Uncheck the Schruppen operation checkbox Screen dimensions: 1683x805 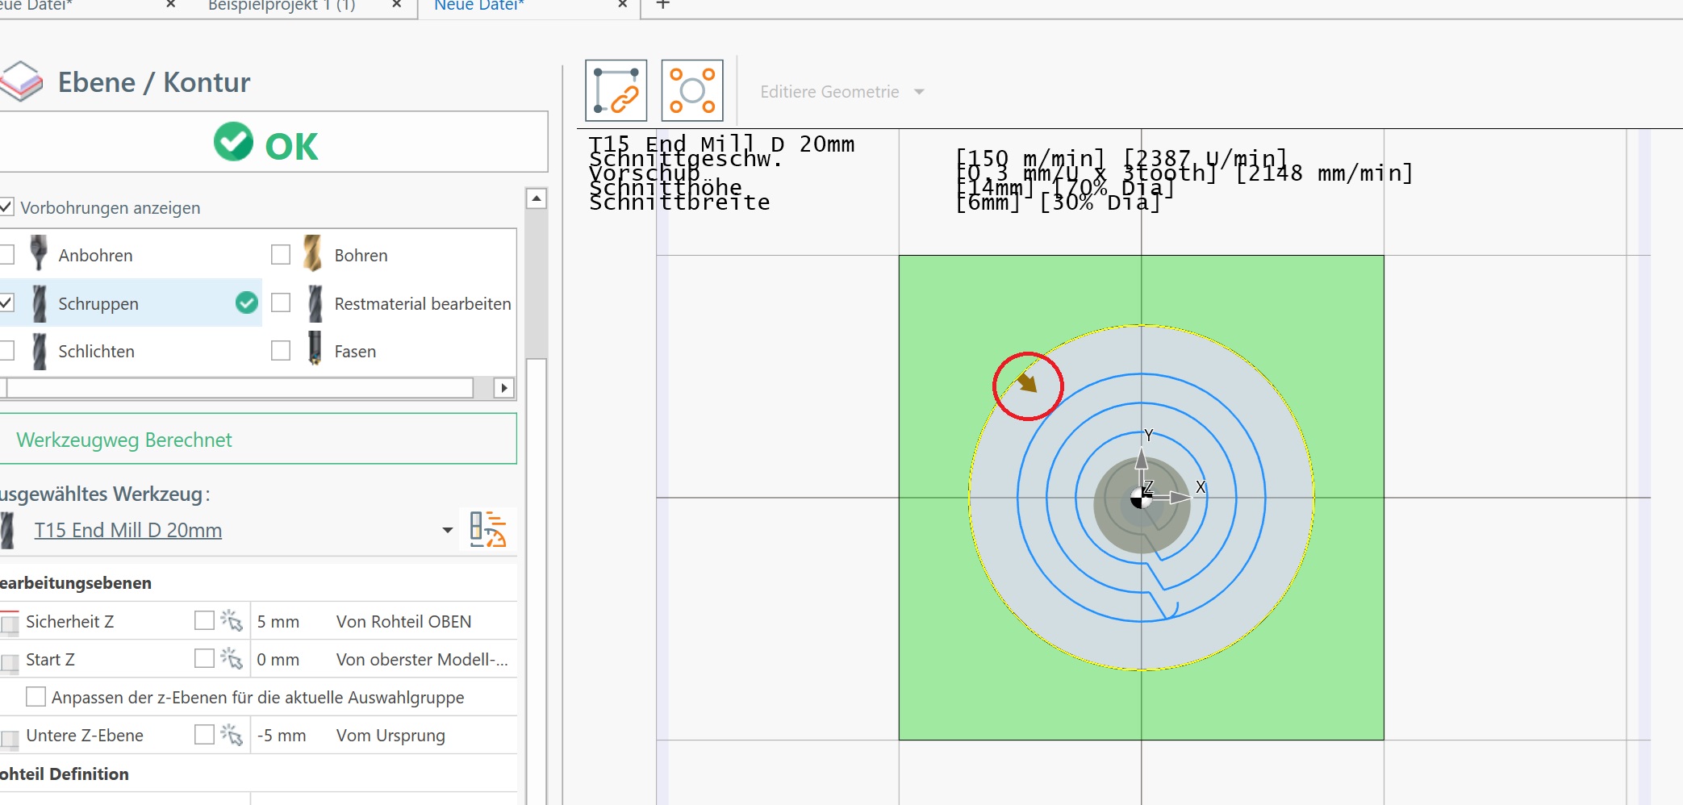6,302
